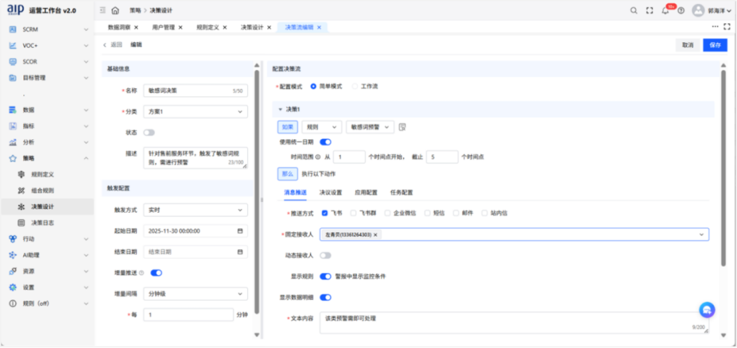Screen dimensions: 737x348
Task: Toggle the 状态 switch
Action: point(148,132)
